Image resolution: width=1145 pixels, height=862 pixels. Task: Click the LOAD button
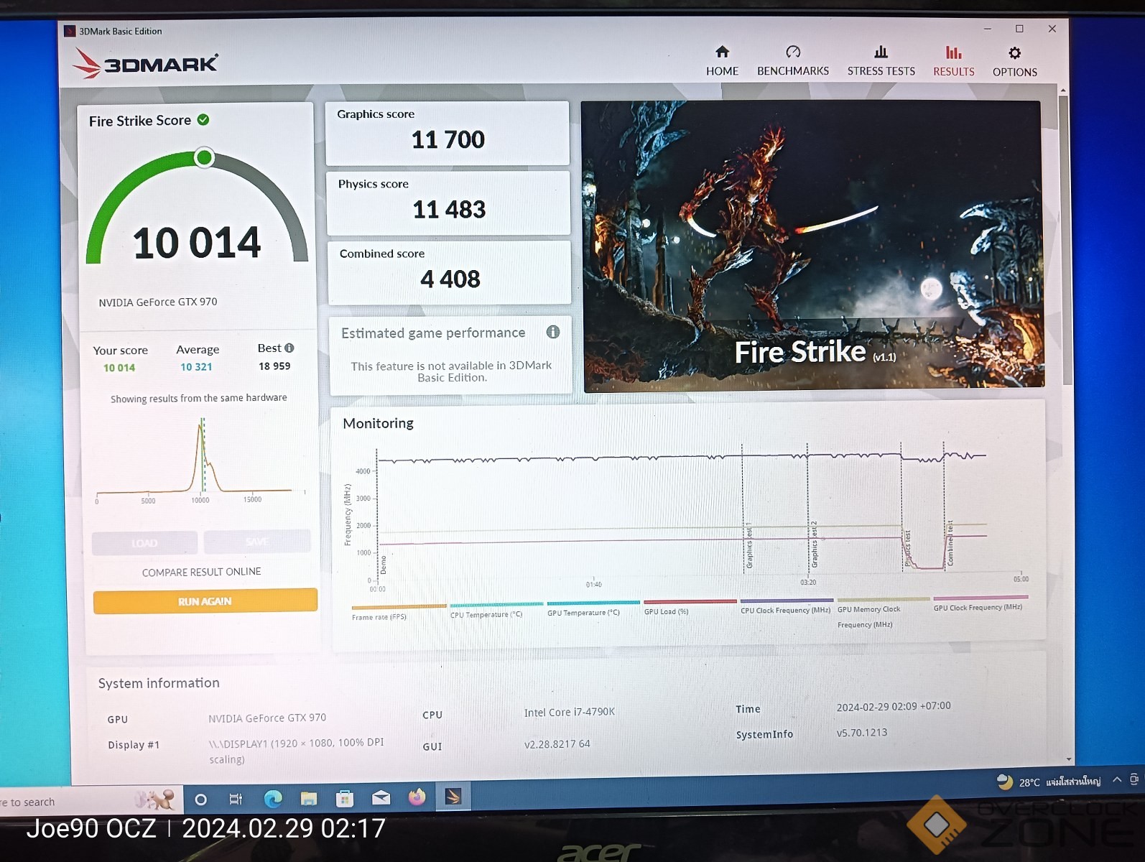point(144,542)
